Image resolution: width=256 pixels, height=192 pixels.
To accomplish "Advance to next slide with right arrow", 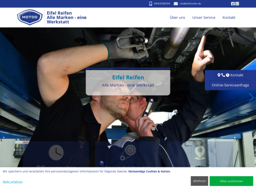I will 251,97.
